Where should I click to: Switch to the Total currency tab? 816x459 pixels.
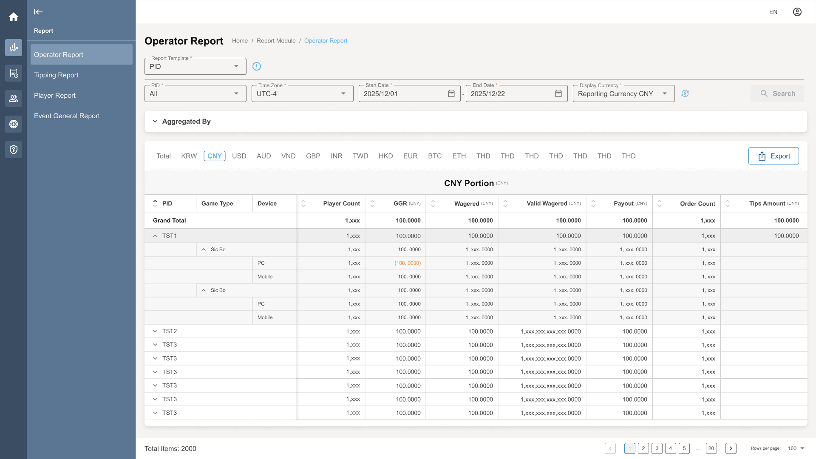click(164, 156)
